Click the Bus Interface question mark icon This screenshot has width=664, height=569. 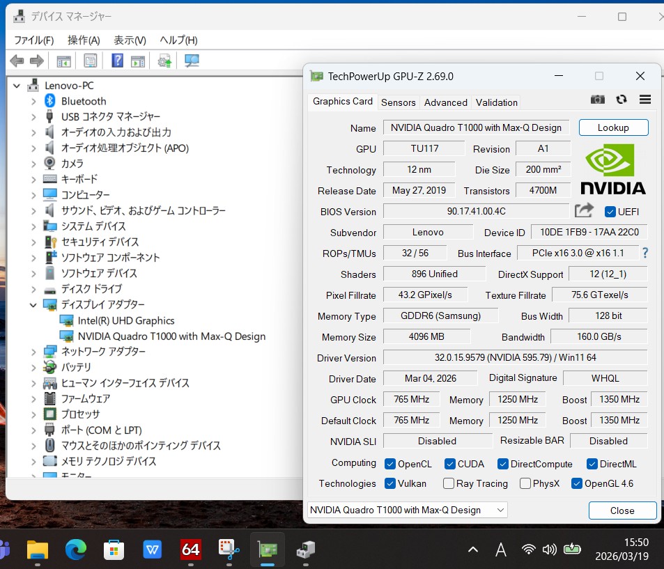[x=645, y=254]
